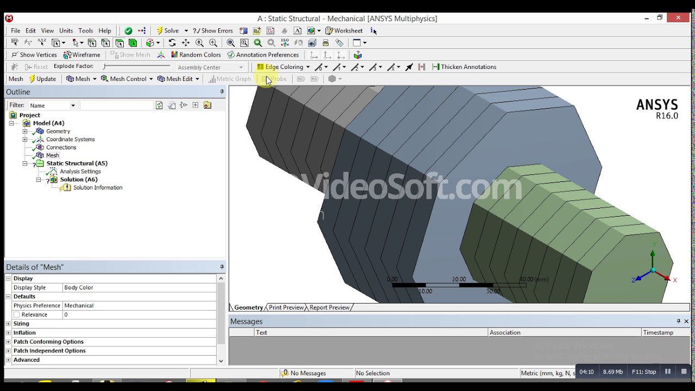Expand the Geometry tree node
Viewport: 695px width, 391px height.
click(25, 131)
